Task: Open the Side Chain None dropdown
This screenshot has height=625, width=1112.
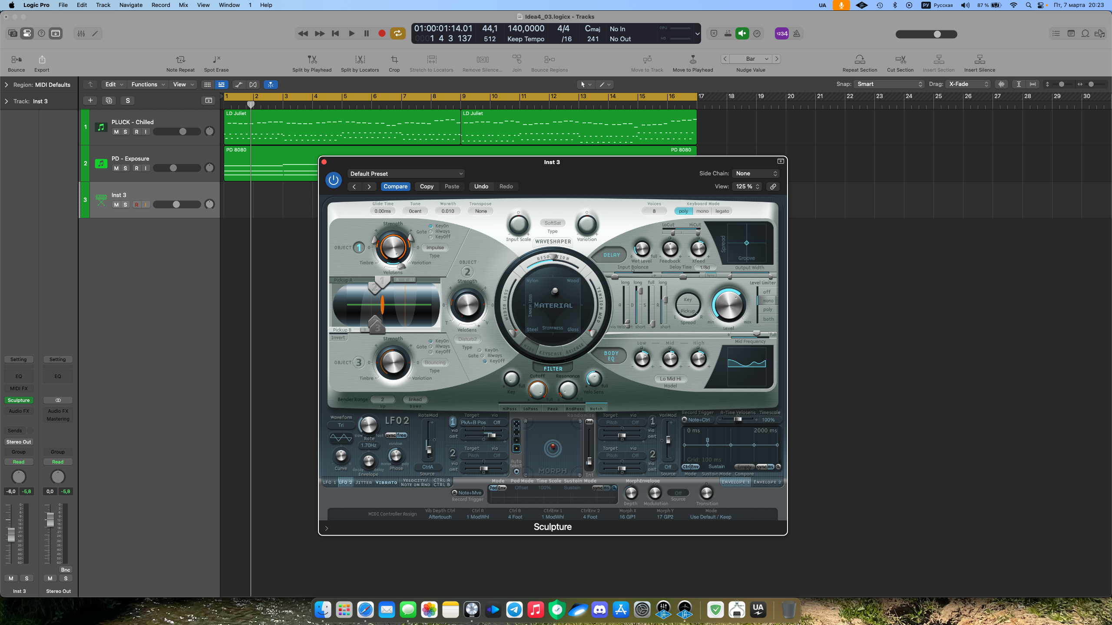Action: [x=756, y=174]
